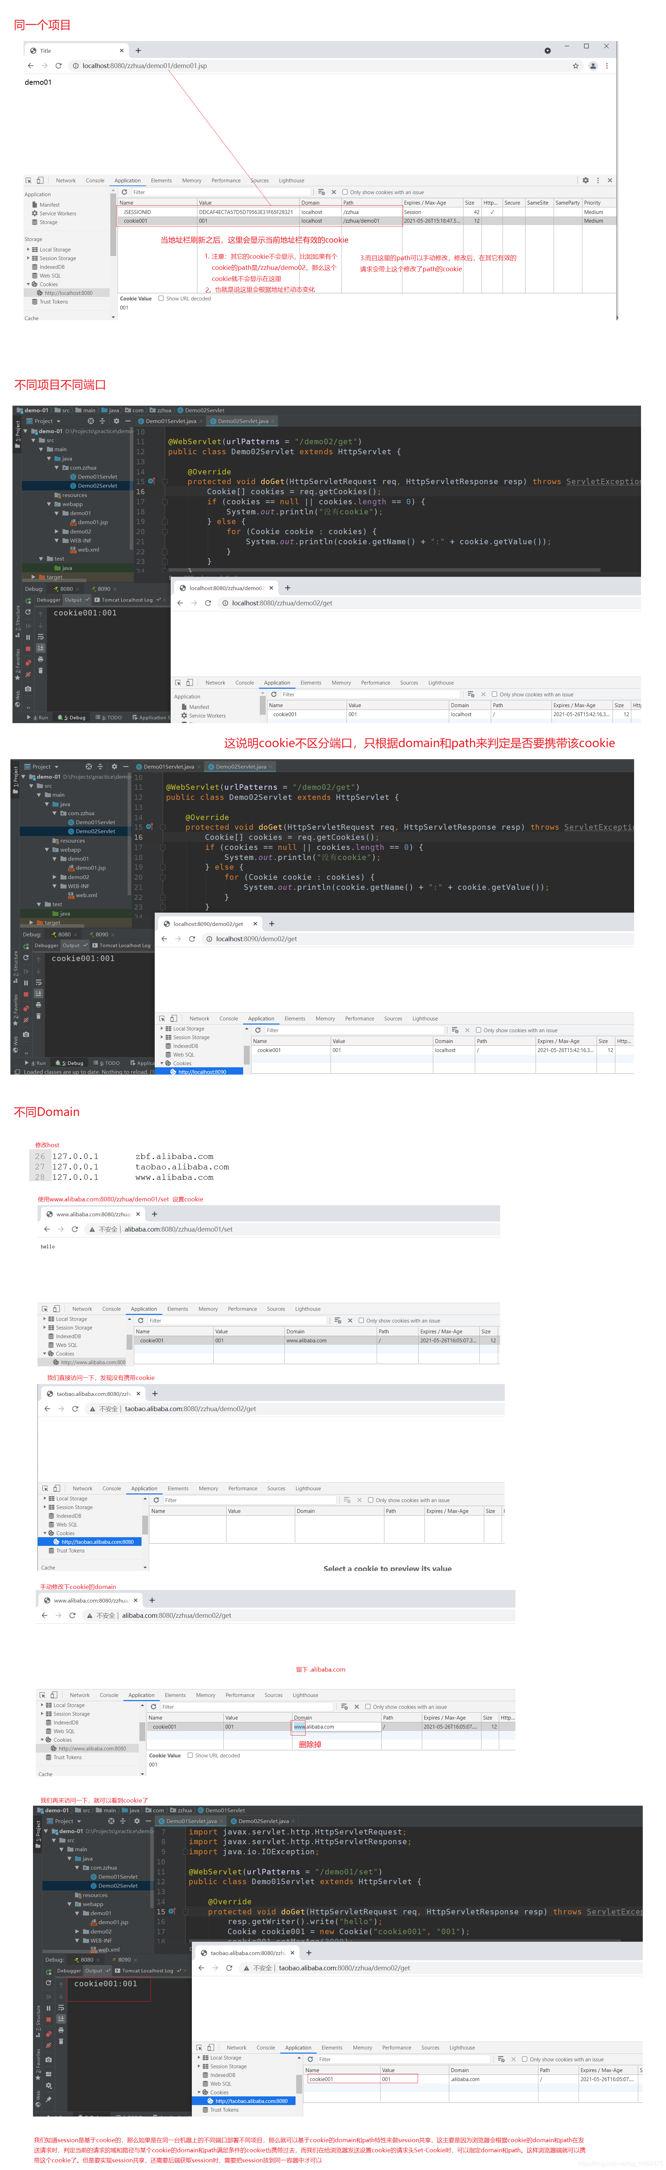Open Demo01Servlet class in localhost:8080 demo02 IDE tree
Image resolution: width=666 pixels, height=2170 pixels.
[97, 477]
